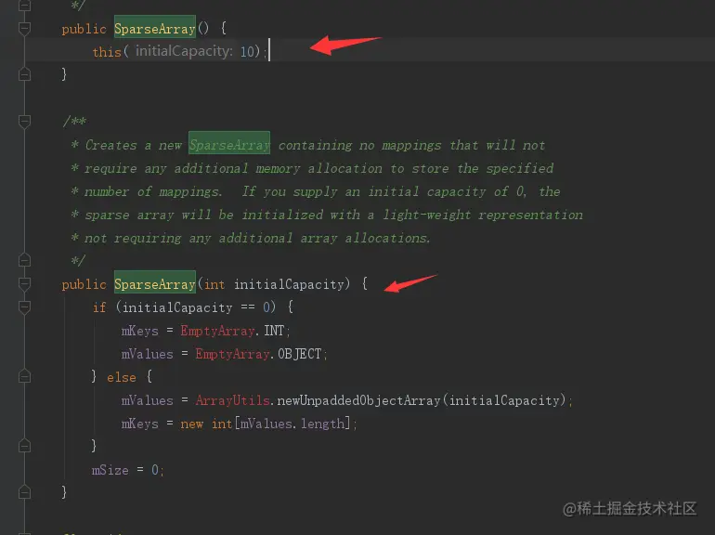Click fold end marker at */ above int initialCapacity constructor
The width and height of the screenshot is (715, 535).
[x=25, y=260]
